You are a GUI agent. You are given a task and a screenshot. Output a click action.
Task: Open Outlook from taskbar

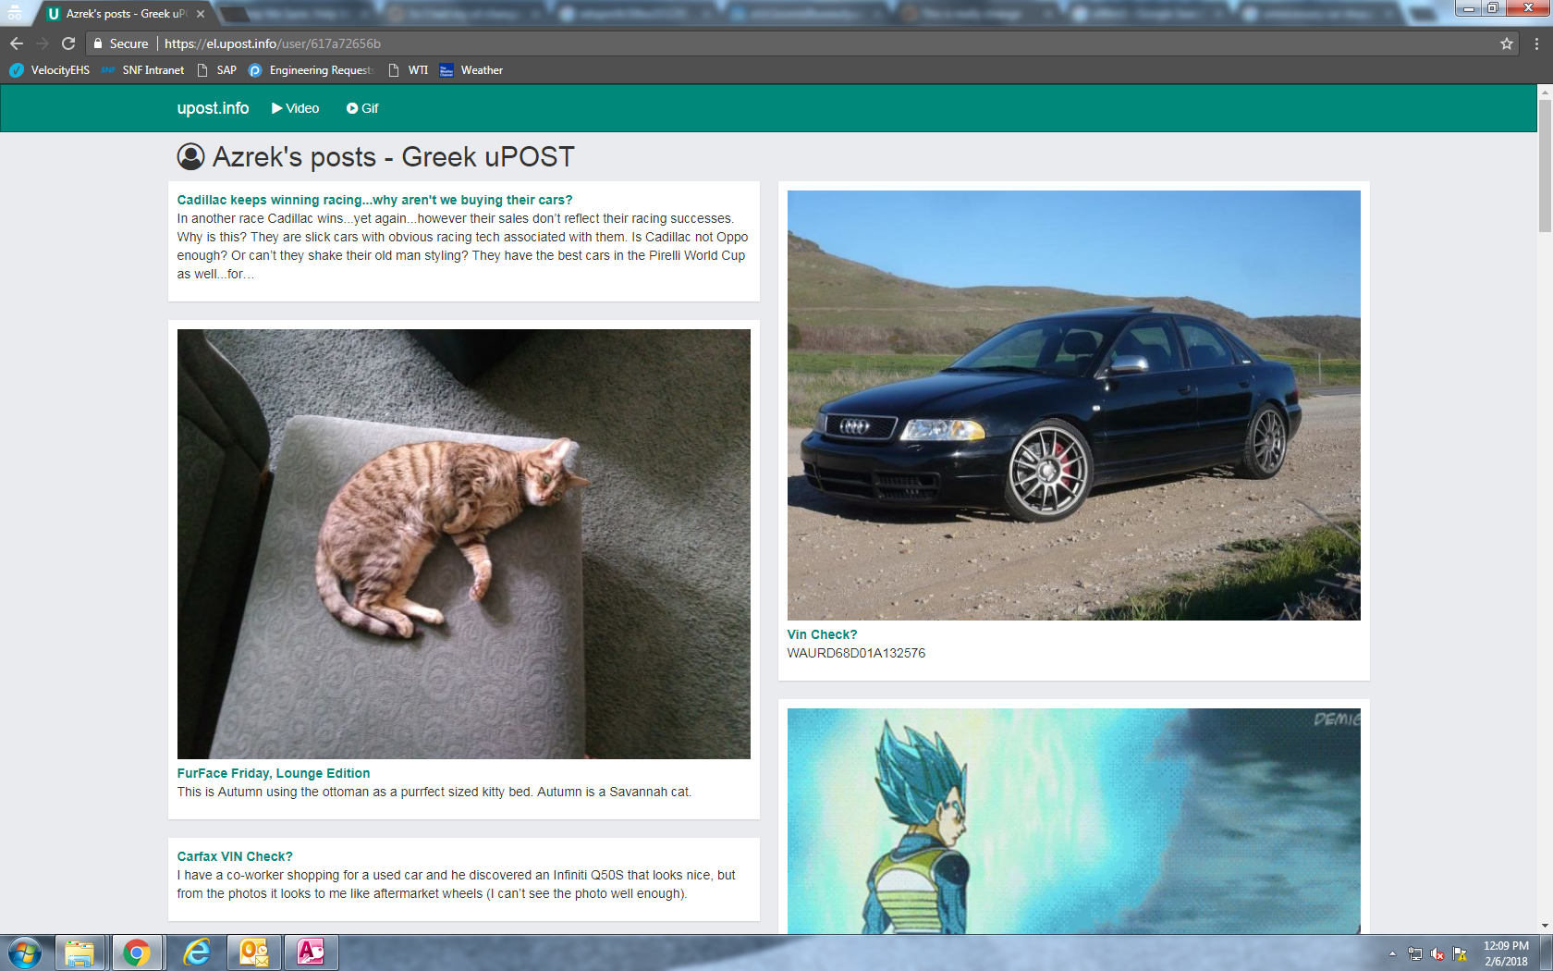[253, 953]
